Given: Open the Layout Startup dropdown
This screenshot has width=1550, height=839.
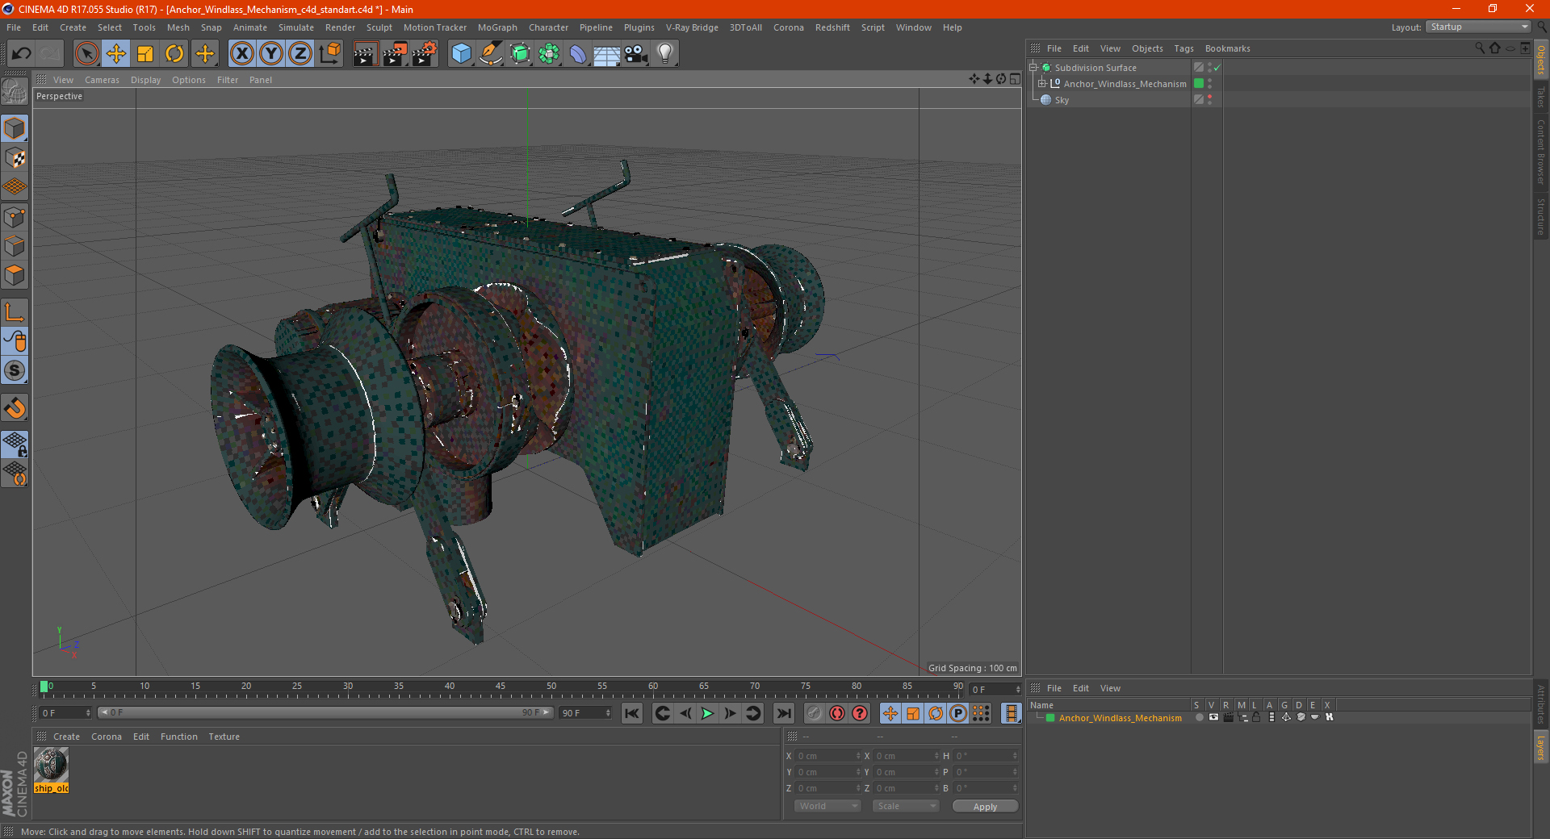Looking at the screenshot, I should [1479, 27].
